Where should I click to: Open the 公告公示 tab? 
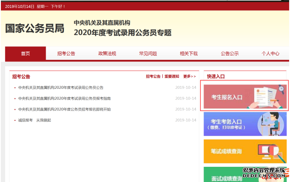click(x=230, y=54)
